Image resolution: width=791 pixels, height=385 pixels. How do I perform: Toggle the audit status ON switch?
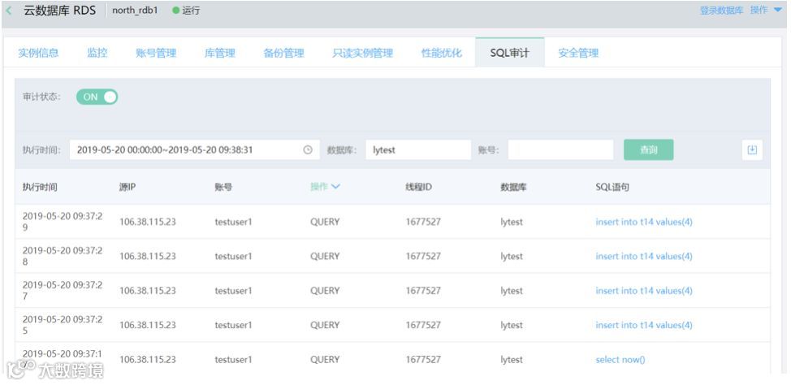(97, 97)
